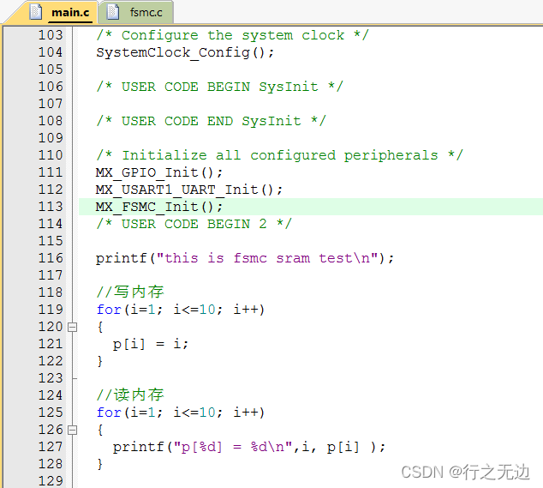Click the Configure the system clock comment
This screenshot has height=488, width=543.
(x=233, y=35)
